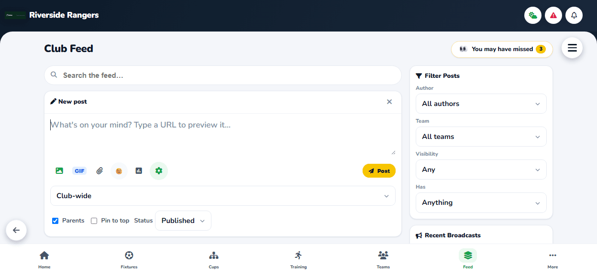Tick the Parents checkbox
This screenshot has width=597, height=276.
pos(55,221)
